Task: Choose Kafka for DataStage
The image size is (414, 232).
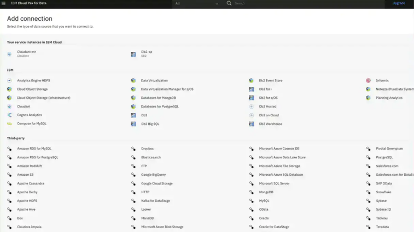Action: click(155, 201)
